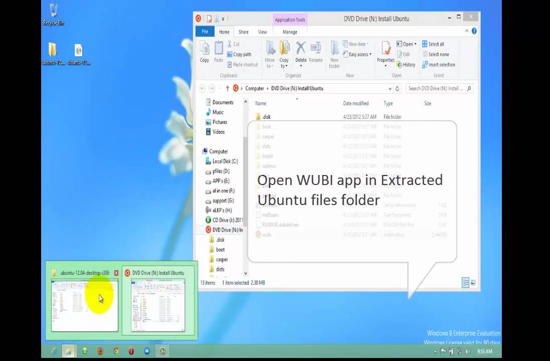Image resolution: width=550 pixels, height=361 pixels.
Task: Launch Opera from the taskbar
Action: (131, 351)
